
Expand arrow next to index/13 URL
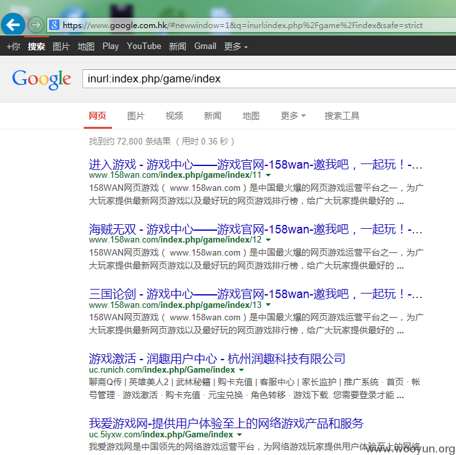(x=268, y=305)
